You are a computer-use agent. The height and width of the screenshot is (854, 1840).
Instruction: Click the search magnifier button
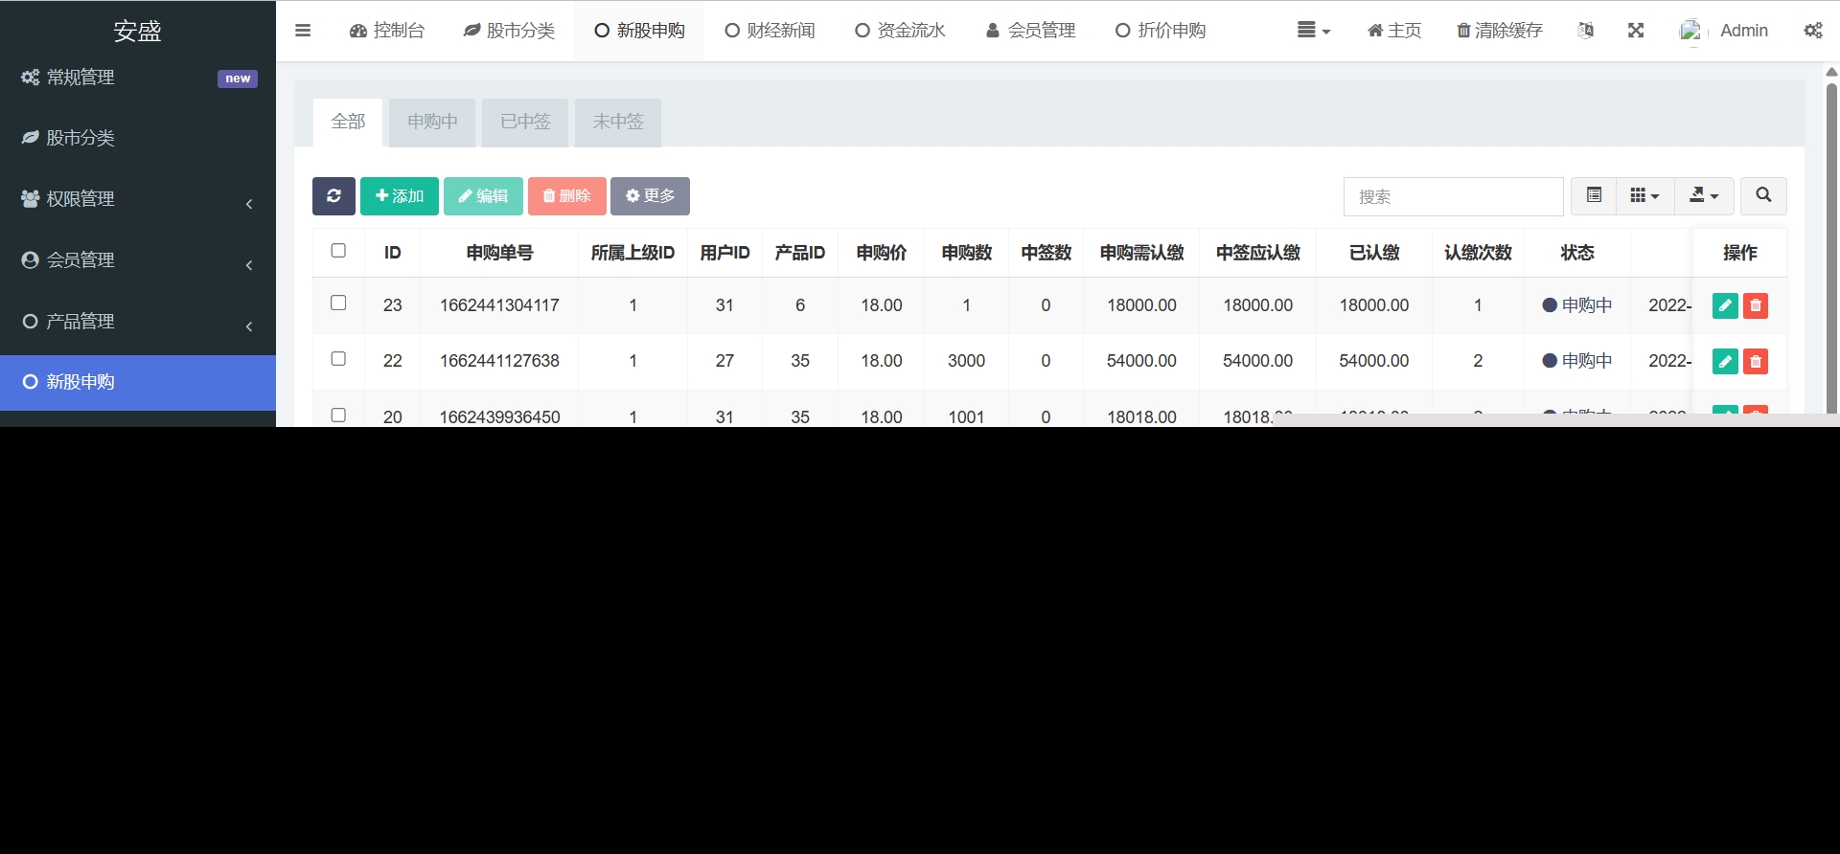(x=1763, y=196)
